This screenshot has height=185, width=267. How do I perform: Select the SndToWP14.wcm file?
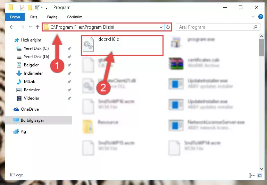[x=194, y=148]
